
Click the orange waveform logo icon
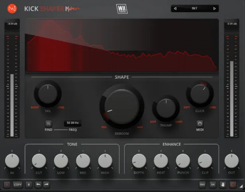(x=12, y=9)
